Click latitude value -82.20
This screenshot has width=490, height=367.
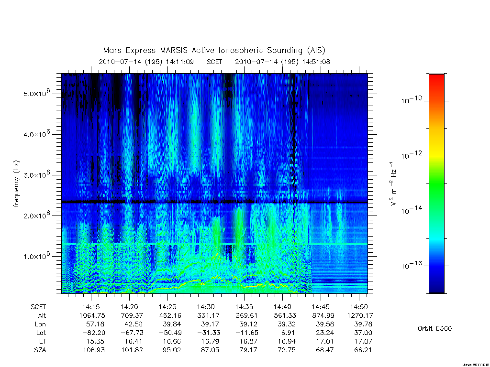pos(93,333)
